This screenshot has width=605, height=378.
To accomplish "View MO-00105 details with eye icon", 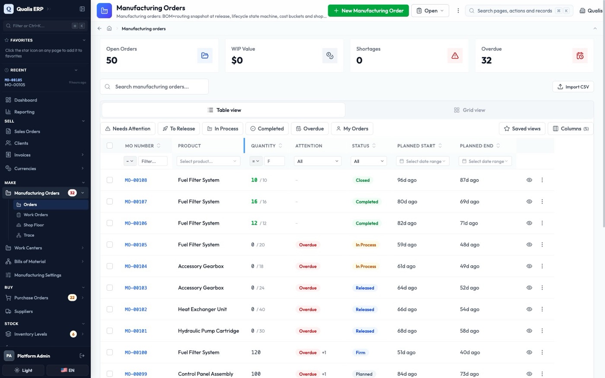I will (x=529, y=245).
